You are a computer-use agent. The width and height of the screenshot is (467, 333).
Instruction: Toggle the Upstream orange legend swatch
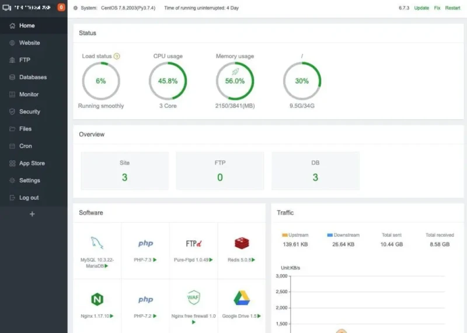click(285, 235)
